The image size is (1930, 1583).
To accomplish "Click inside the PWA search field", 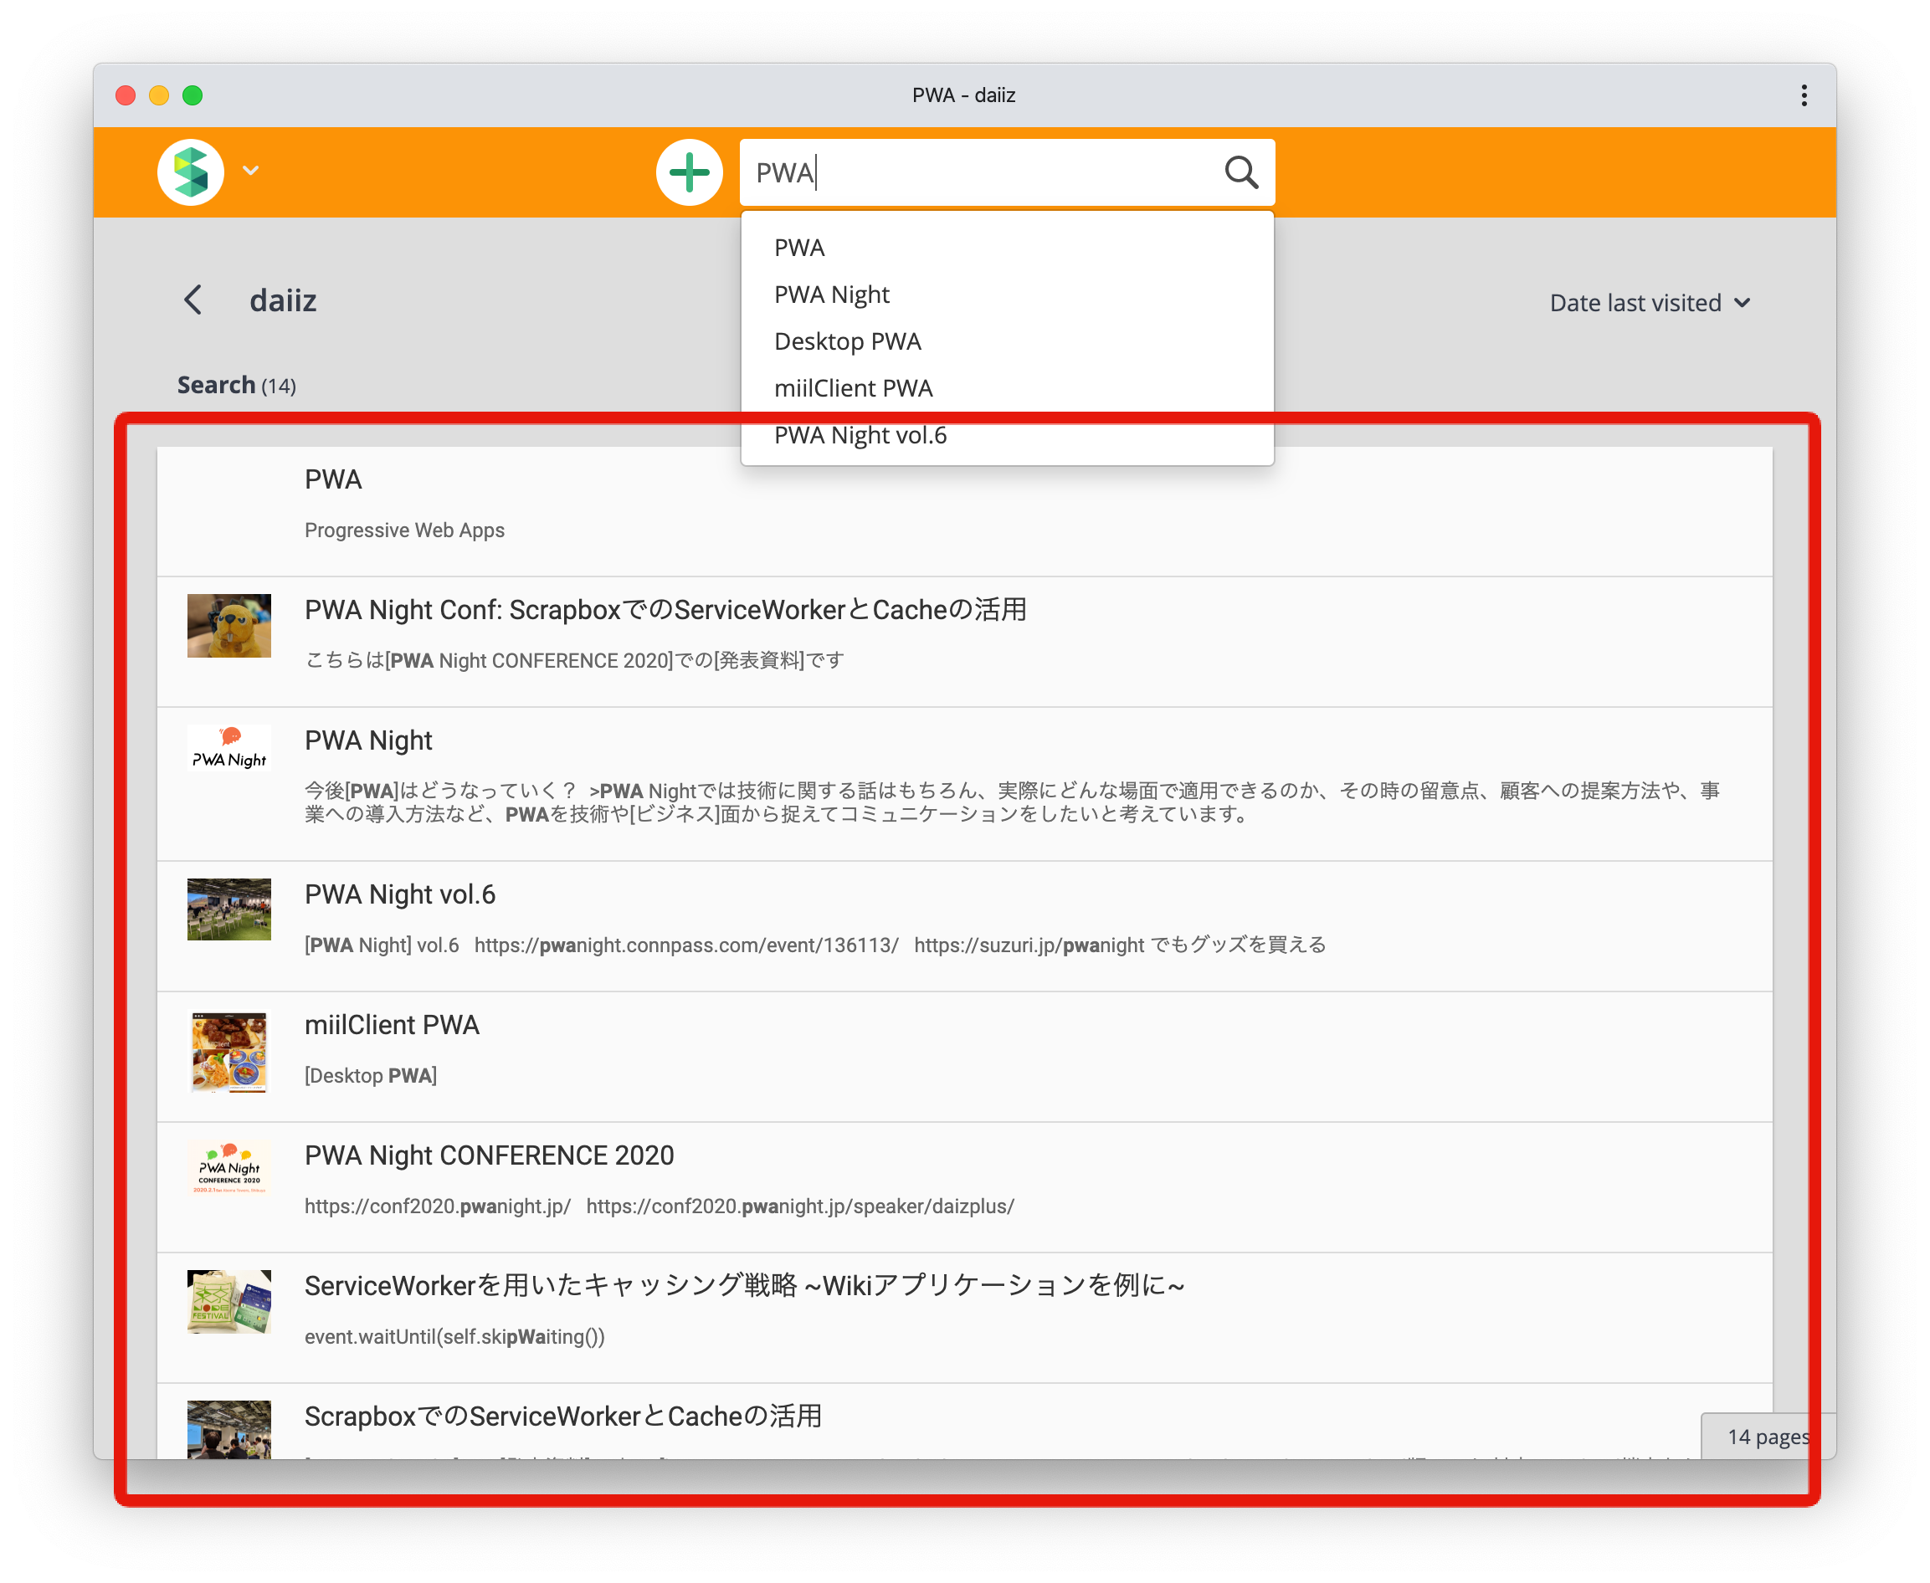I will pos(976,172).
